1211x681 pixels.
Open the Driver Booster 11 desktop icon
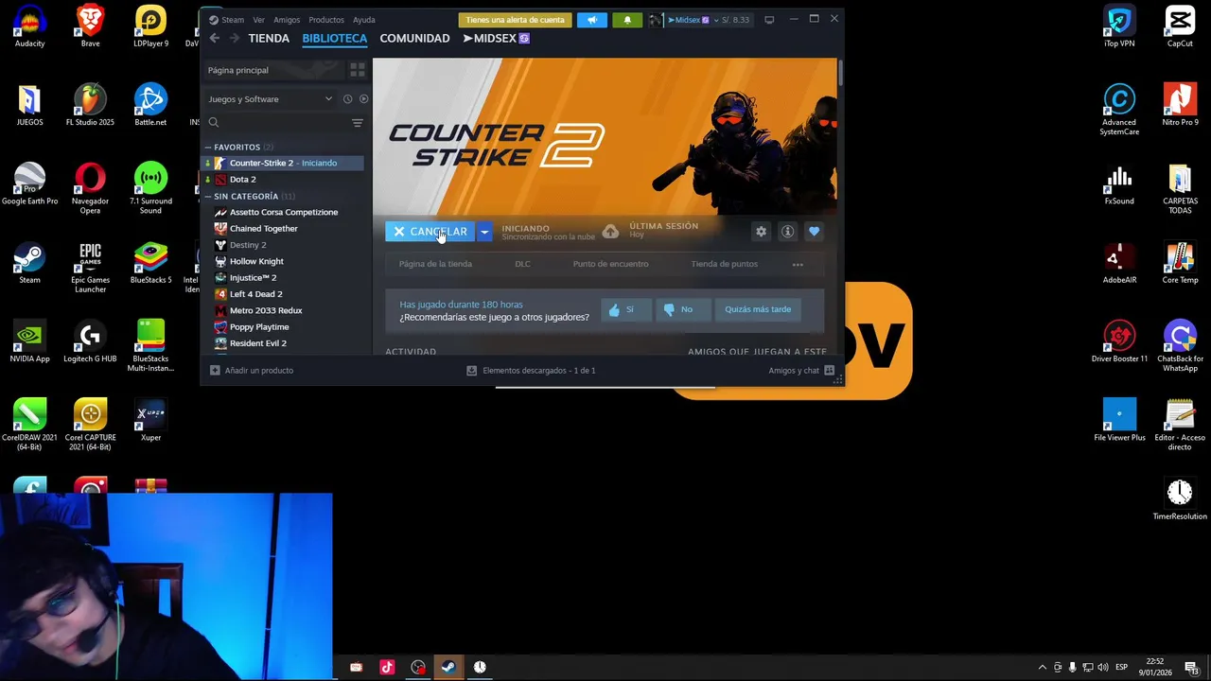click(1119, 341)
